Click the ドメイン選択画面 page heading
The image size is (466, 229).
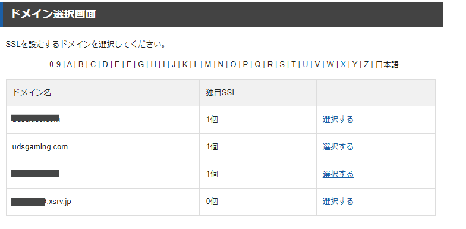tap(53, 14)
